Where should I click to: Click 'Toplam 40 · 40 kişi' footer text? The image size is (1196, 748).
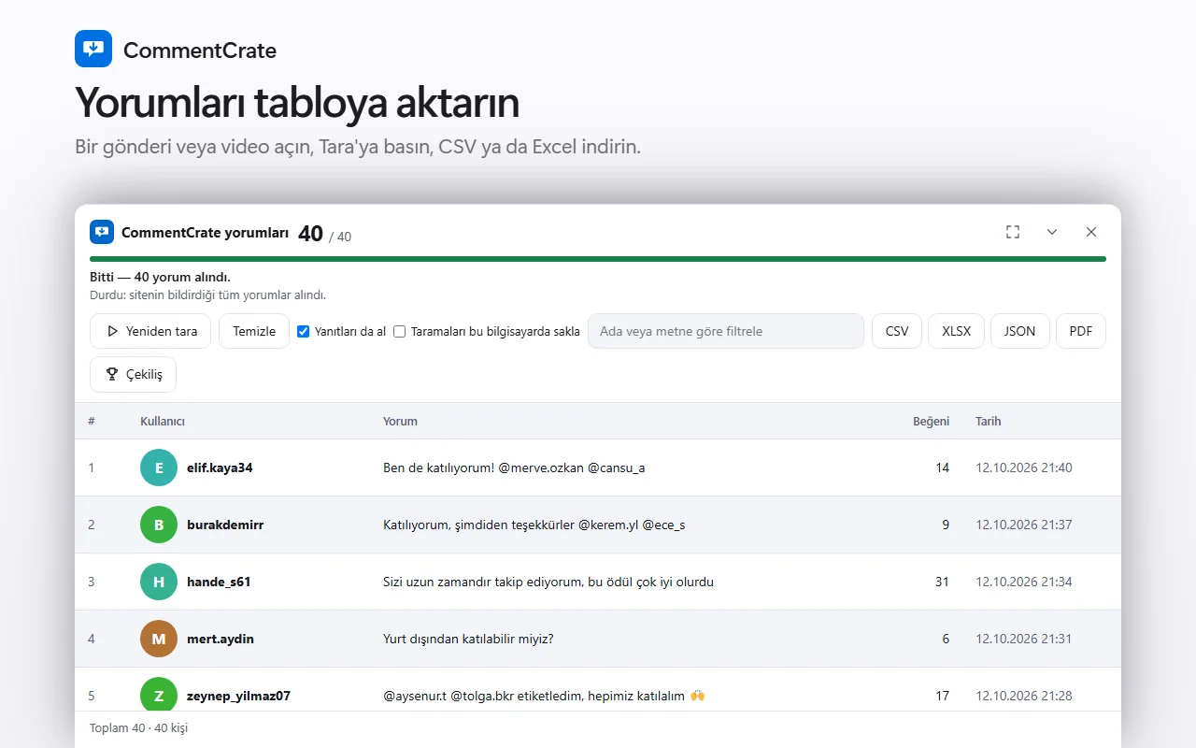click(138, 727)
